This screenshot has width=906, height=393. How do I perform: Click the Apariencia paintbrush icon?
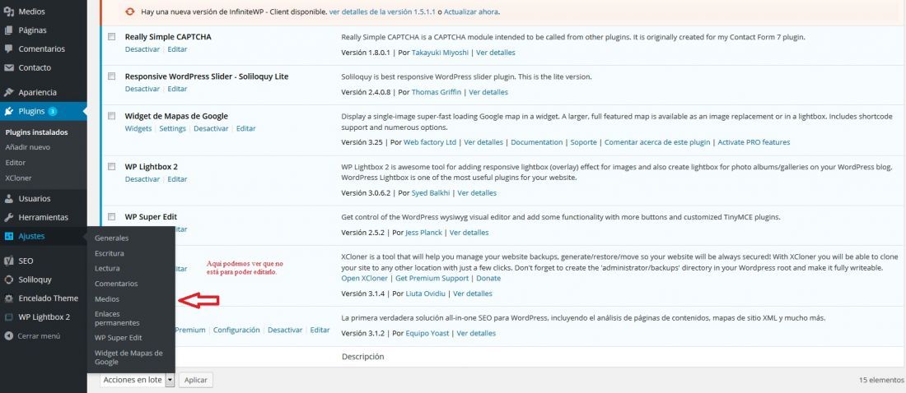tap(9, 92)
